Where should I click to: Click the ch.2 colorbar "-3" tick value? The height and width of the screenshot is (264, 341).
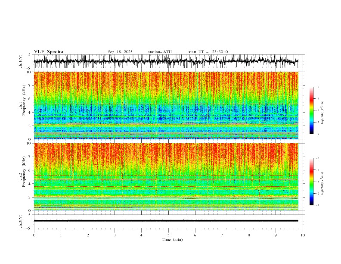318,158
